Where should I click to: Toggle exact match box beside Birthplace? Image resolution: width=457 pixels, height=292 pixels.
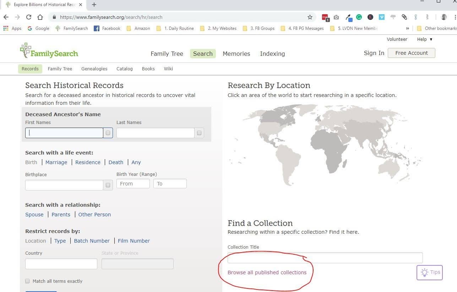[108, 185]
